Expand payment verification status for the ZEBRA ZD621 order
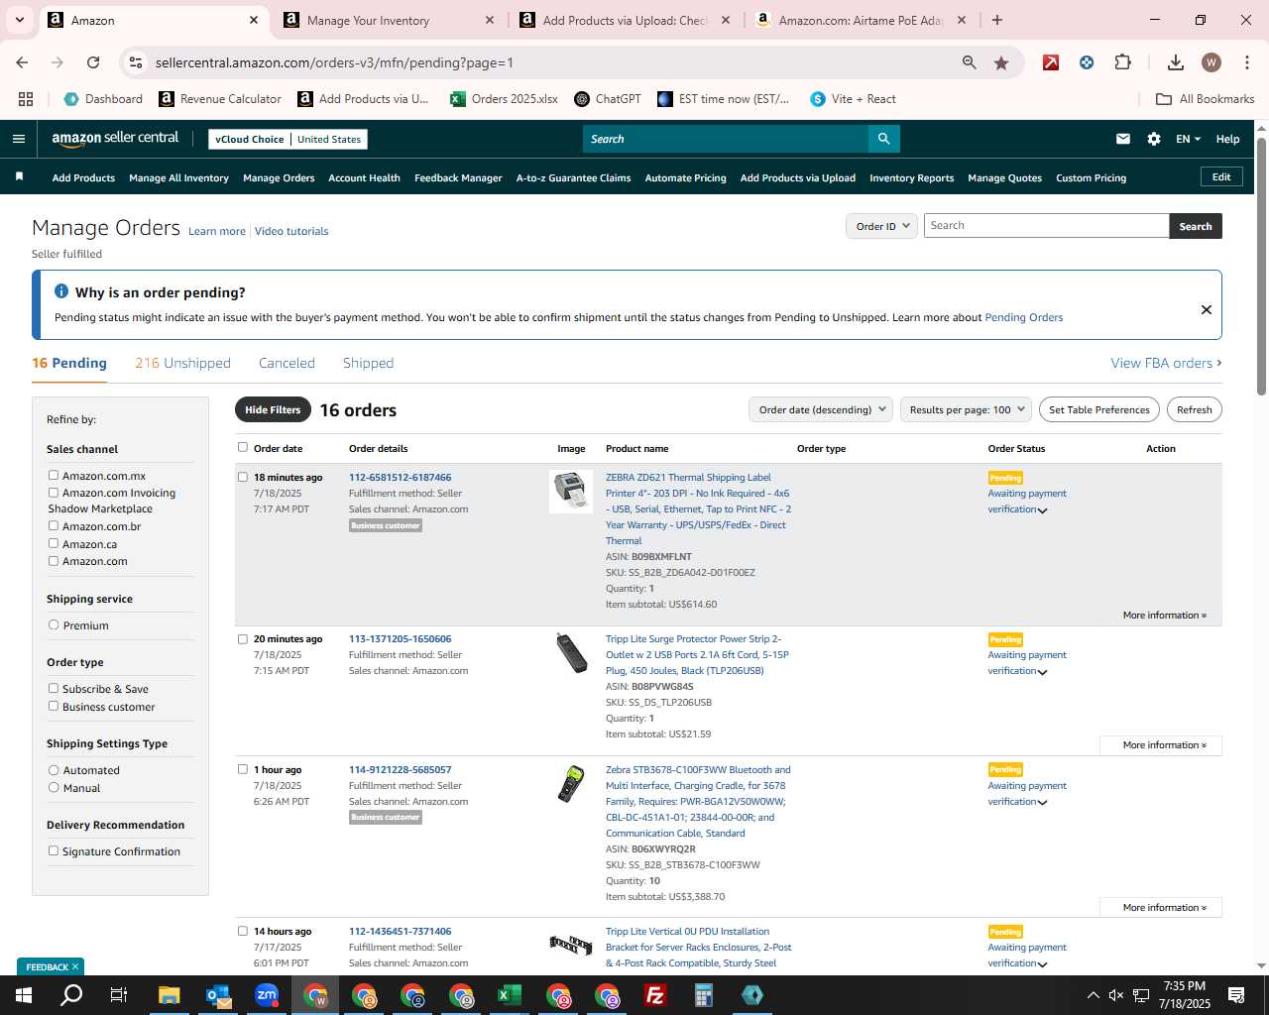Viewport: 1269px width, 1015px height. [1042, 510]
